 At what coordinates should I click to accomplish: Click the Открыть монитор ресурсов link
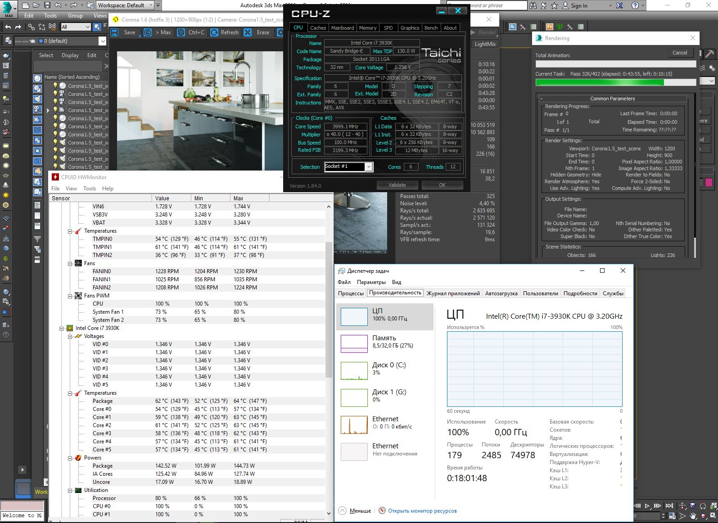422,511
